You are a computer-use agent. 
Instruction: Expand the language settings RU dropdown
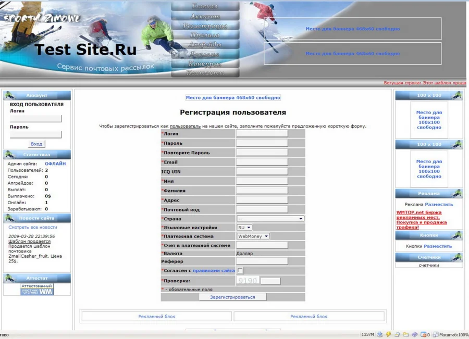244,228
